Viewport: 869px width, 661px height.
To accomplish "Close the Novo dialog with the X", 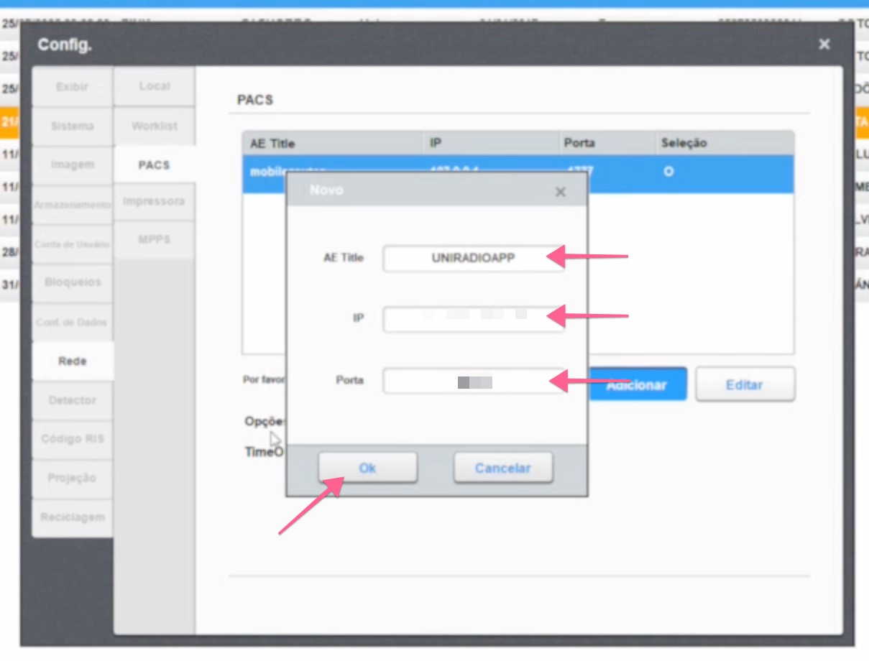I will [560, 191].
